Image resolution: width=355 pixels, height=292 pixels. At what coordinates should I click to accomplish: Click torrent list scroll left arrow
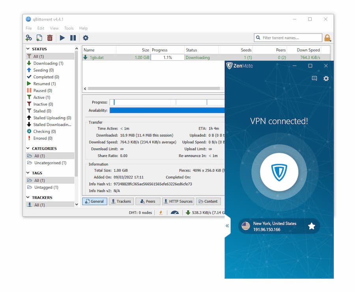pos(85,89)
